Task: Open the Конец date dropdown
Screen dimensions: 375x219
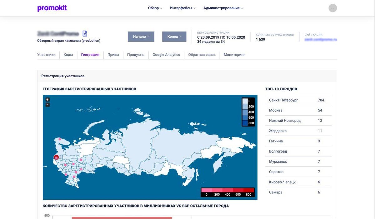Action: [x=174, y=36]
